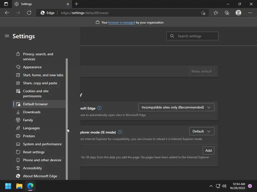Open Appearance settings
257x192 pixels.
[x=39, y=67]
